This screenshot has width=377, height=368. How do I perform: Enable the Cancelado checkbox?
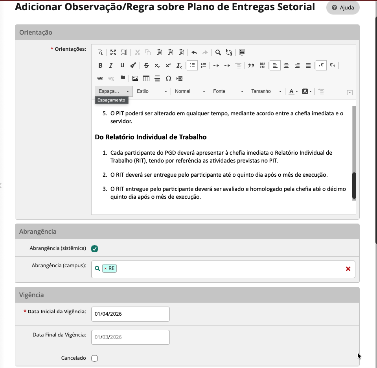tap(94, 358)
